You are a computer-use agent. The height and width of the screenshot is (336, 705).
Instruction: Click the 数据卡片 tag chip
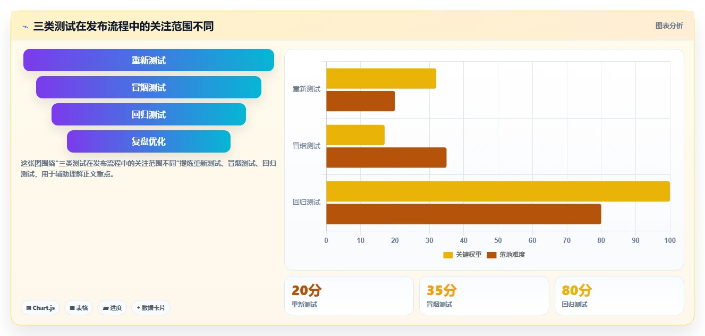point(151,308)
